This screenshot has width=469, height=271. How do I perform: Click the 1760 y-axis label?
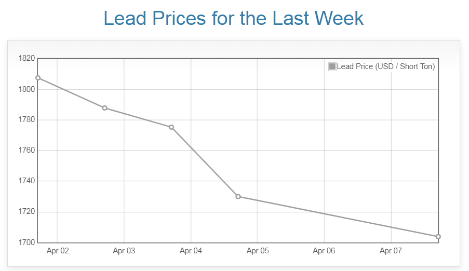point(25,151)
